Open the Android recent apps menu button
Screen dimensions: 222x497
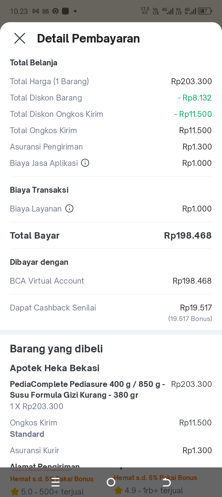55,482
